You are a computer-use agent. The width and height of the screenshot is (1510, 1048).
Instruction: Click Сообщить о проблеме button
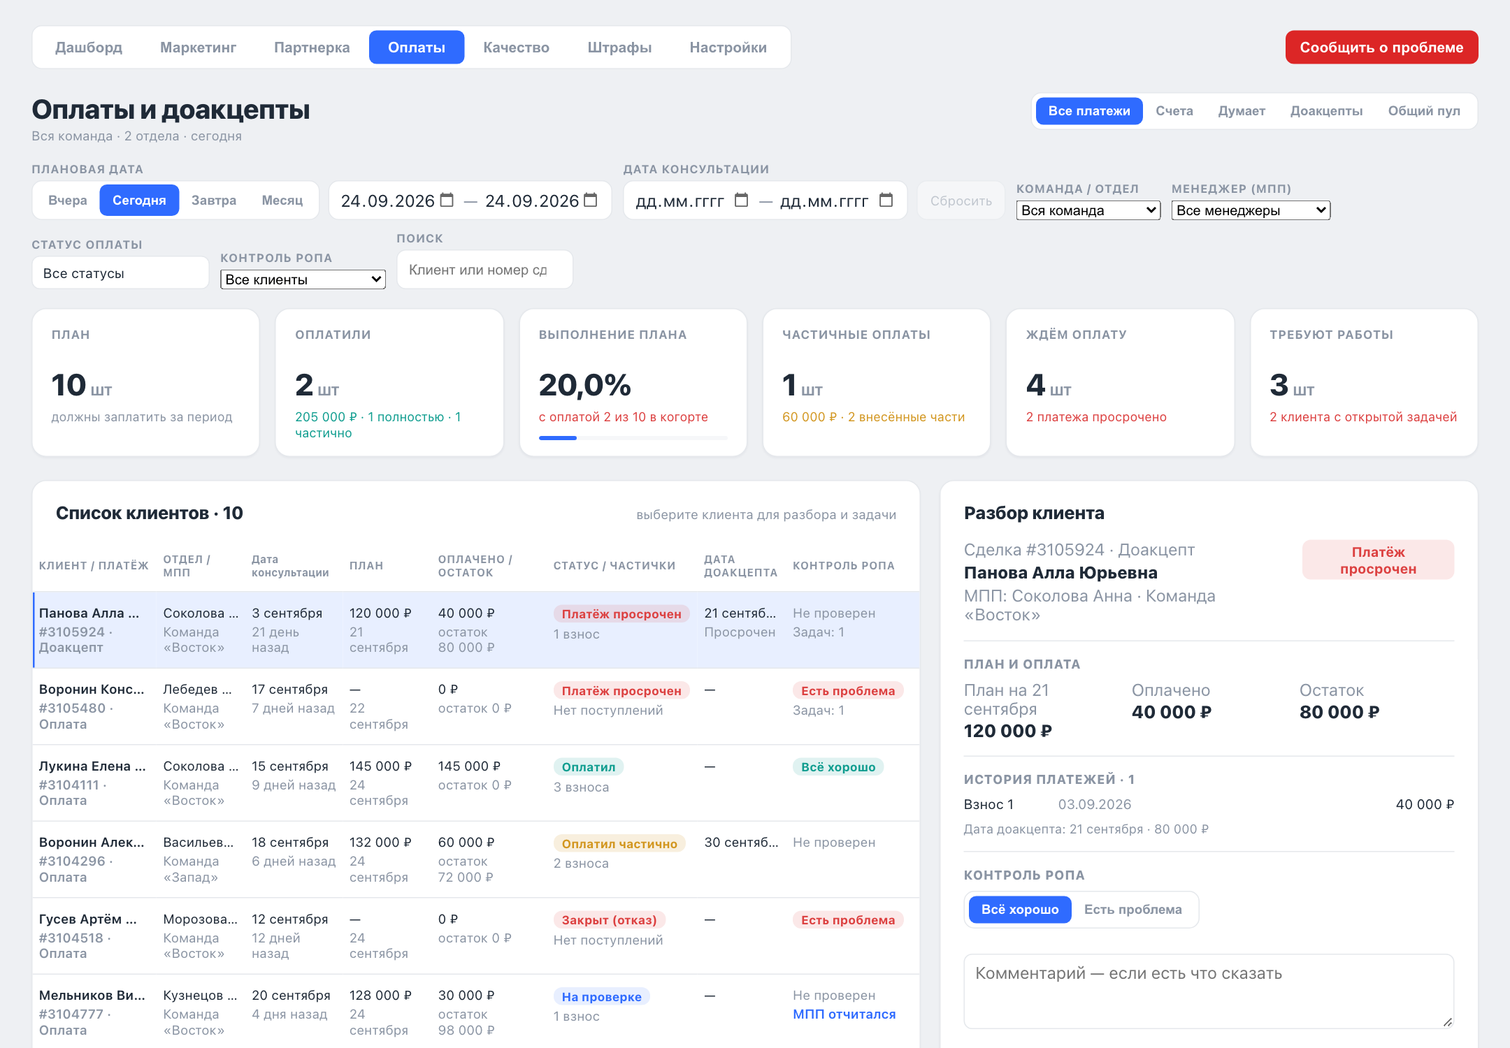(1381, 48)
